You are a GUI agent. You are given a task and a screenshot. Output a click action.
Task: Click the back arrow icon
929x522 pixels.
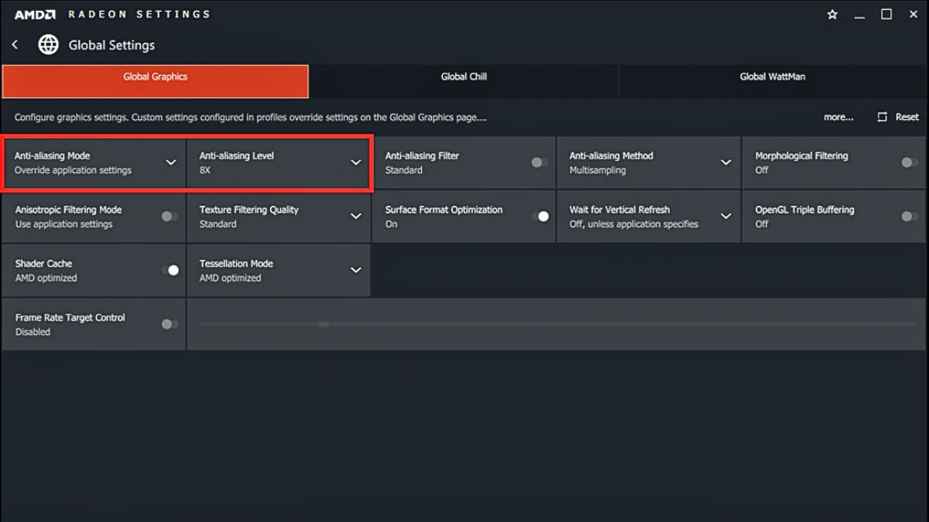[15, 45]
